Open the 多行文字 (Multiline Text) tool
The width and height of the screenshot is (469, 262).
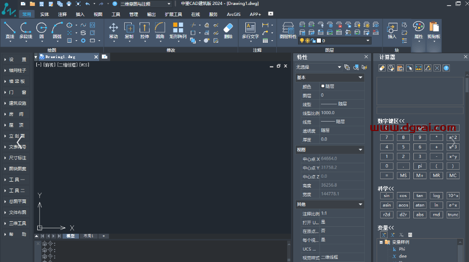click(250, 30)
